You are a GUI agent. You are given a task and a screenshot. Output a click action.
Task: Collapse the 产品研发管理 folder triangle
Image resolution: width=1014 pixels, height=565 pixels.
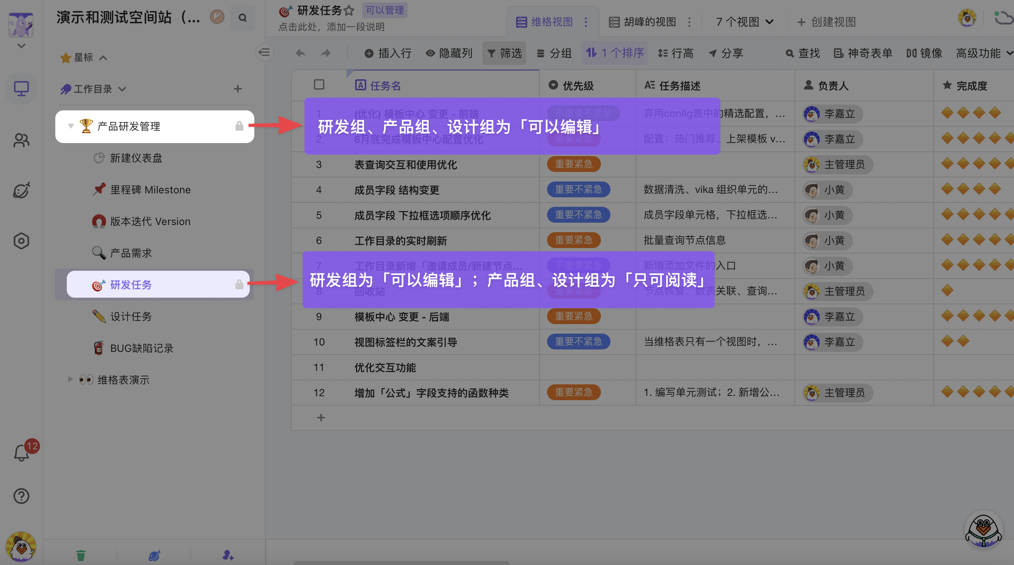point(71,126)
